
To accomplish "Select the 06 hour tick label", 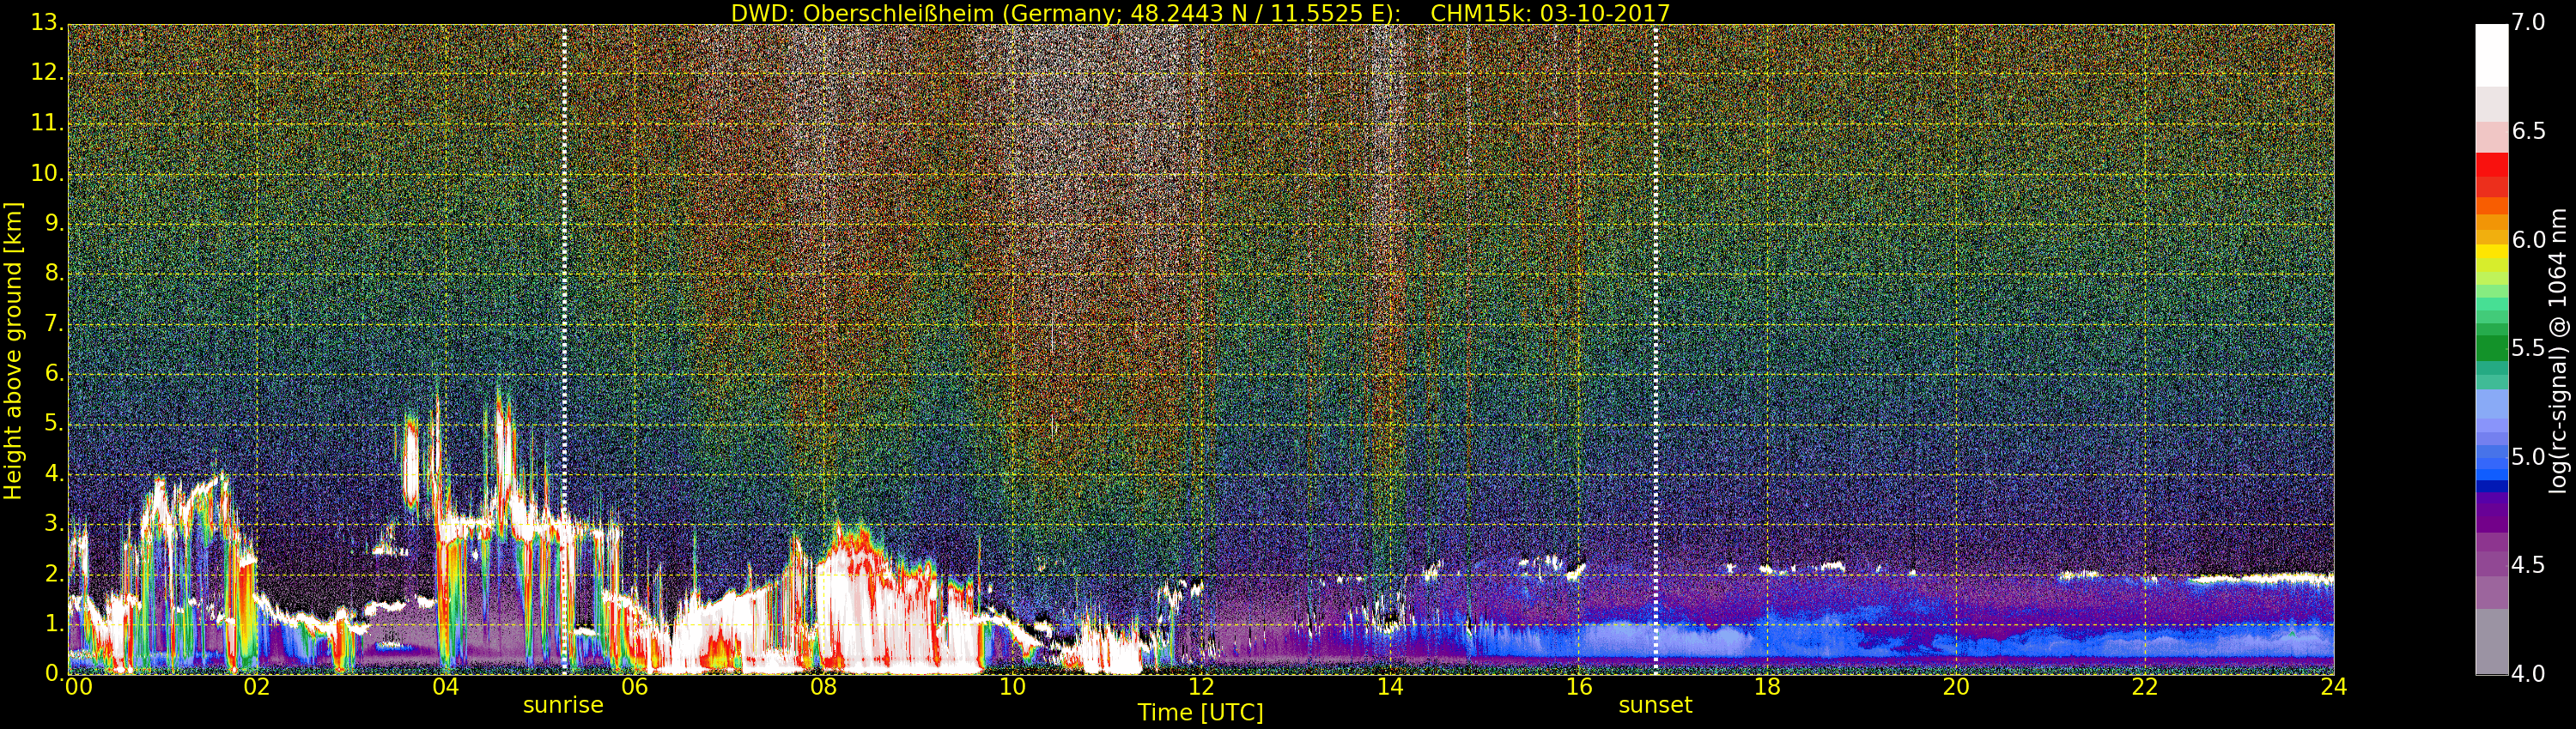I will pyautogui.click(x=634, y=687).
